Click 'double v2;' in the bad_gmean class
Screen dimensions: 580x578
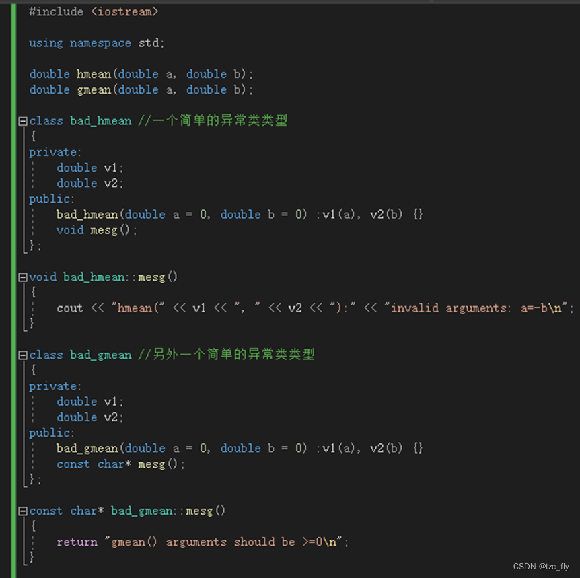tap(90, 417)
